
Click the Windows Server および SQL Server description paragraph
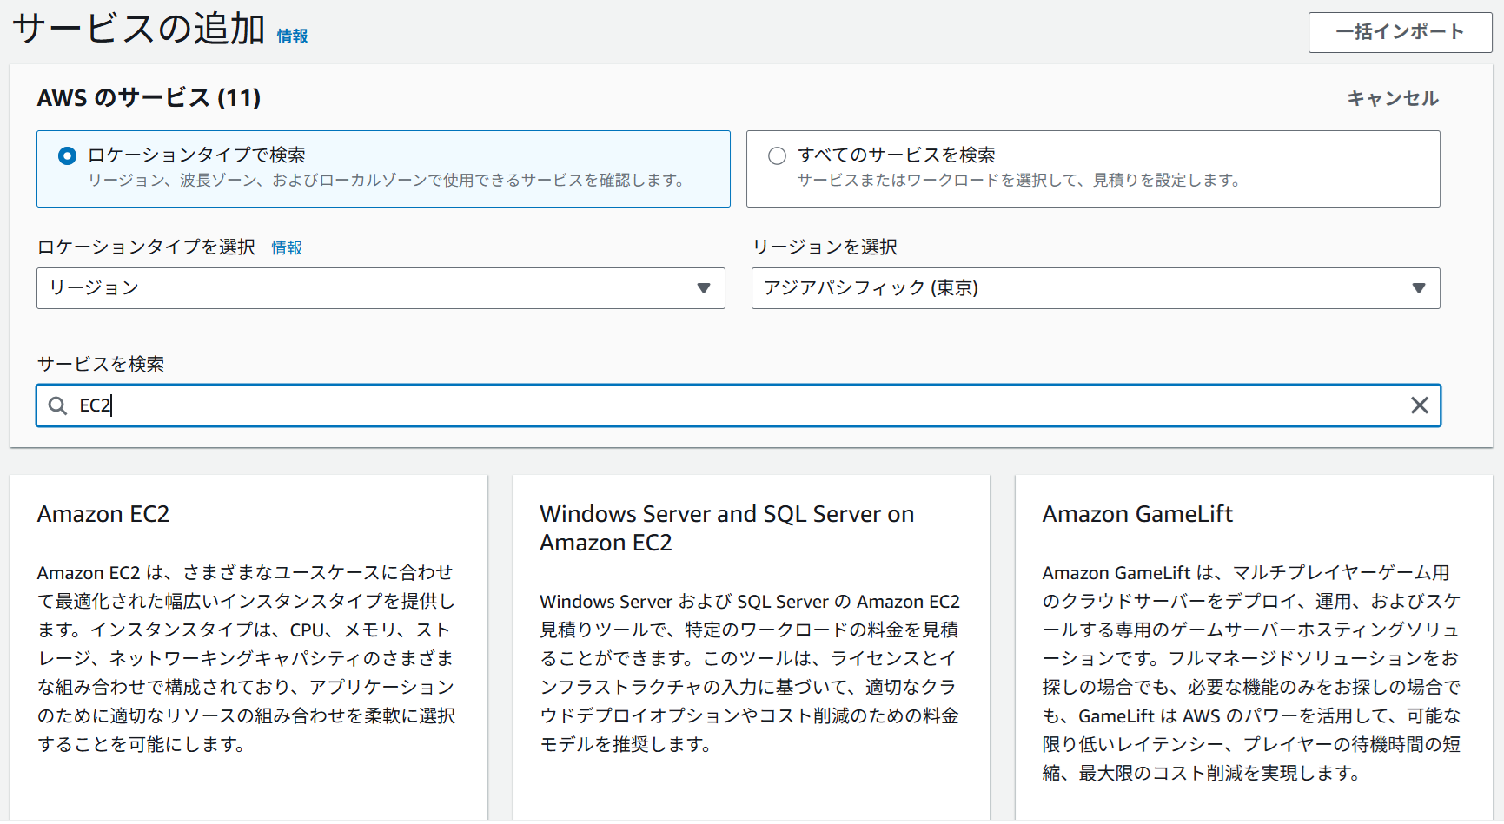(x=749, y=672)
